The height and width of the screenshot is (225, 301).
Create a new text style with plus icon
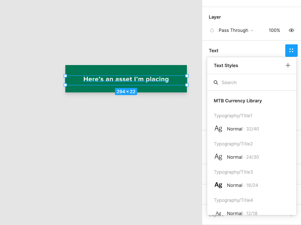tap(288, 65)
